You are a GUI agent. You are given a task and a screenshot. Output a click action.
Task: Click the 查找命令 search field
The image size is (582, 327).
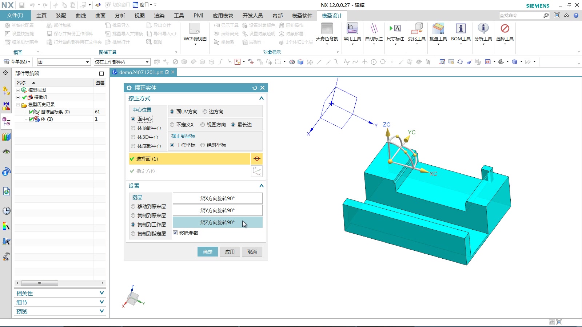(521, 15)
